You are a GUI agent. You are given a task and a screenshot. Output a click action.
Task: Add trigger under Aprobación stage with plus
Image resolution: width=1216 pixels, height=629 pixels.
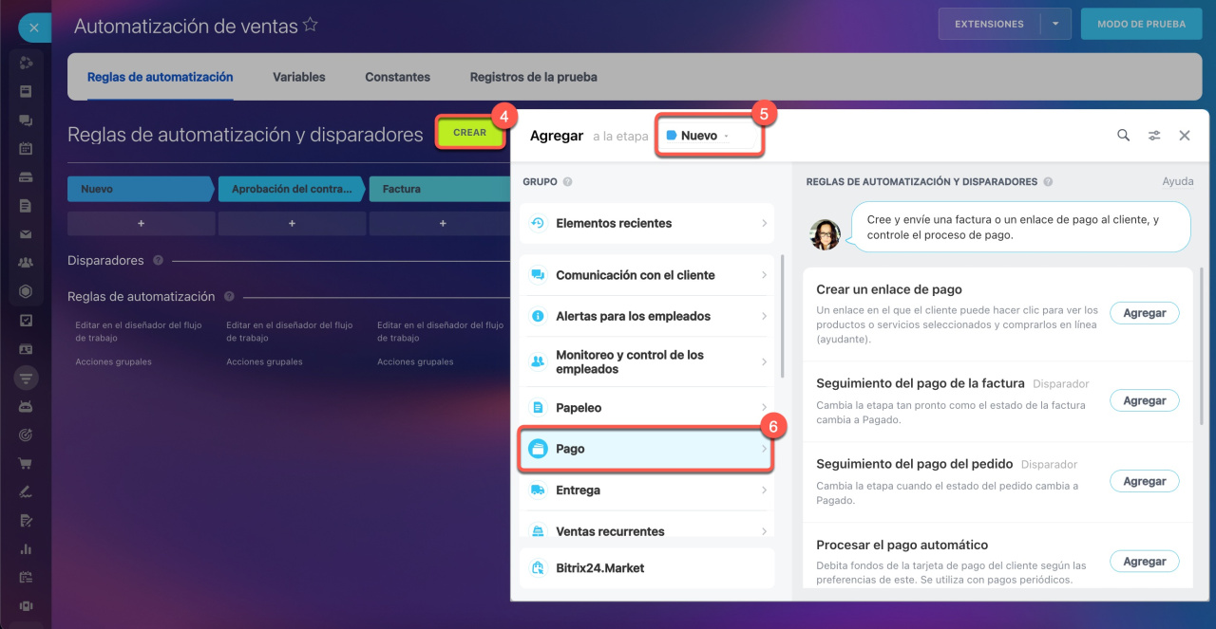point(292,223)
